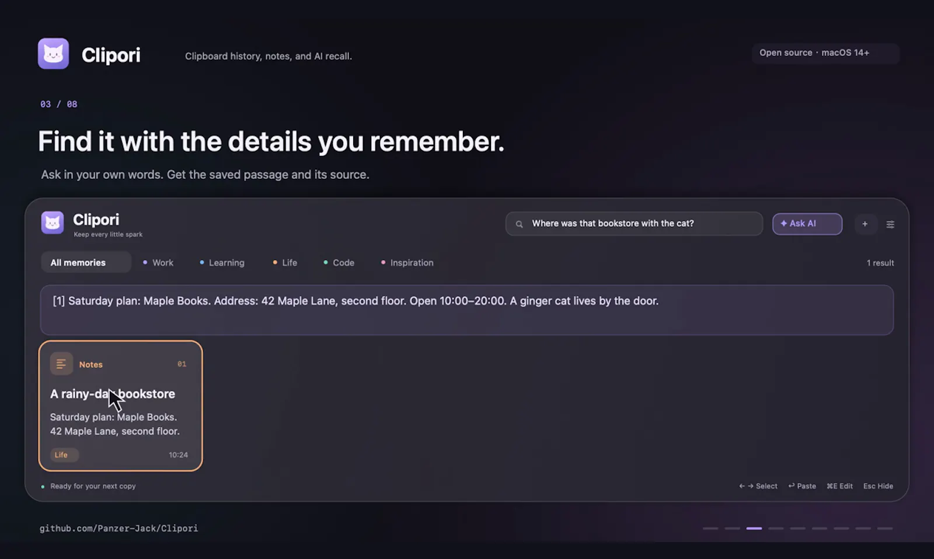The height and width of the screenshot is (559, 934).
Task: Filter by the Inspiration category
Action: point(407,263)
